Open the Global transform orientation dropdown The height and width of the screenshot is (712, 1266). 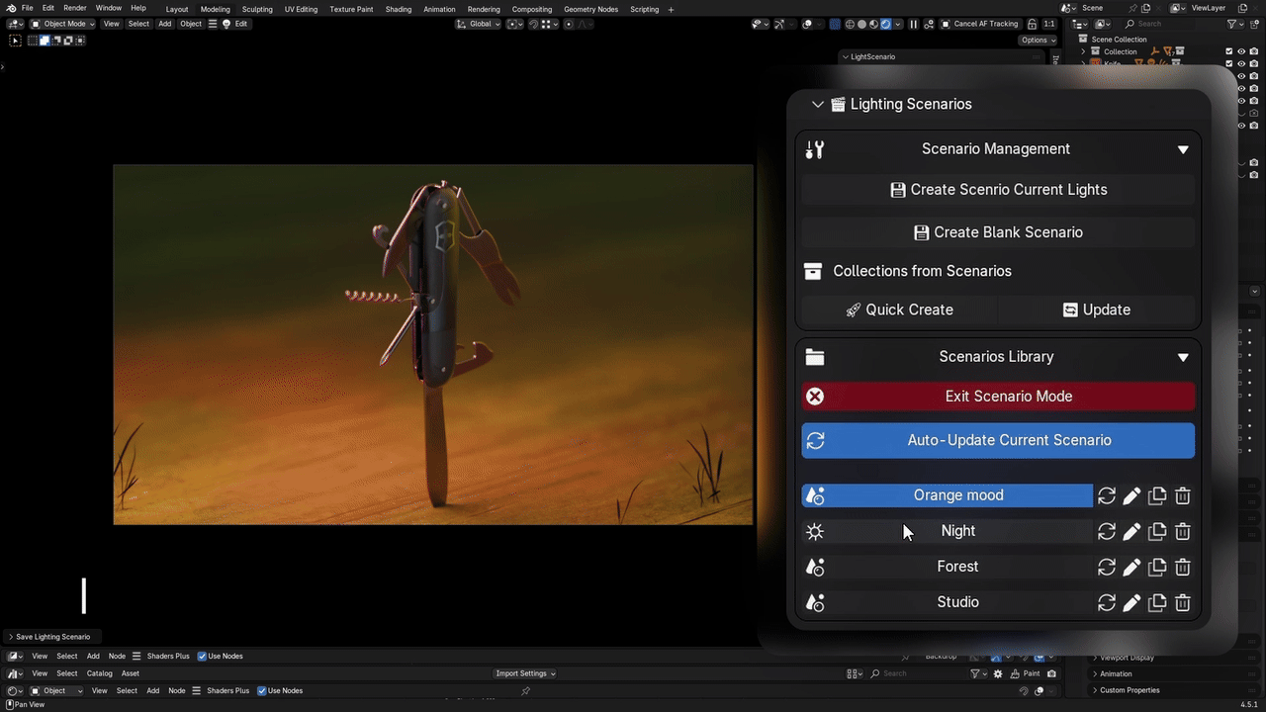[480, 24]
